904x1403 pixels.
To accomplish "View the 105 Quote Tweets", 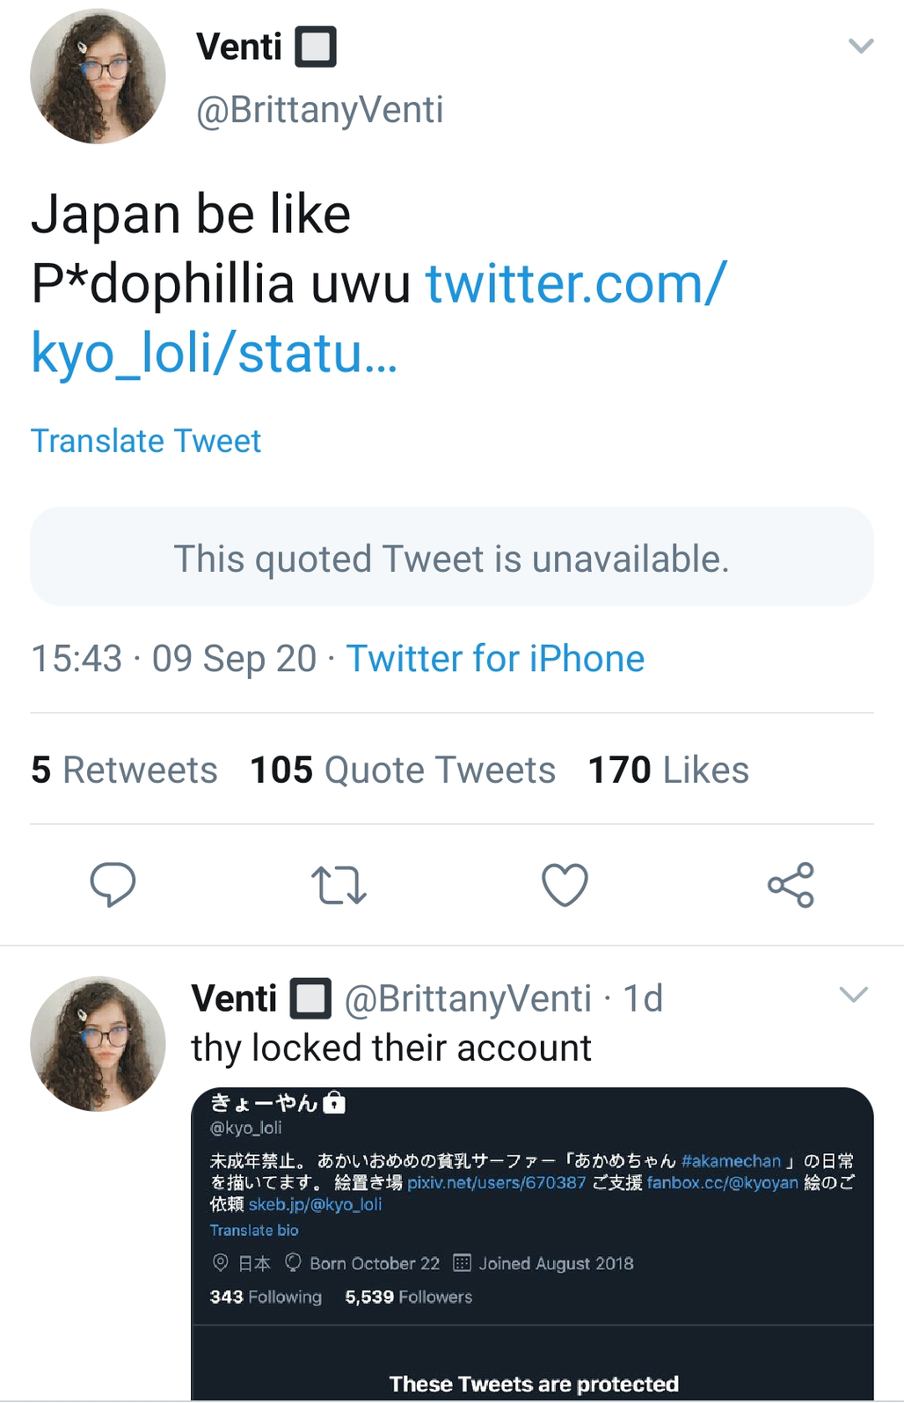I will click(403, 770).
